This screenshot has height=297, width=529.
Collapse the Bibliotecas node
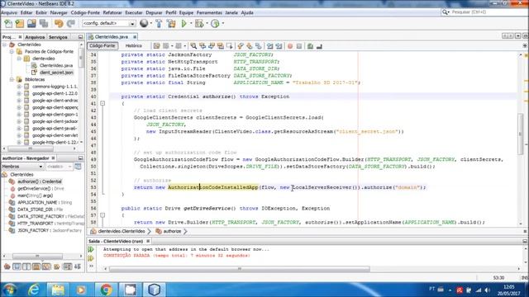[x=12, y=79]
